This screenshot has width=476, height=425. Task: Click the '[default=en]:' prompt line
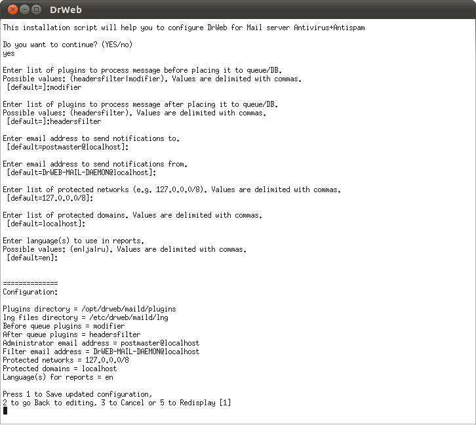tap(32, 258)
